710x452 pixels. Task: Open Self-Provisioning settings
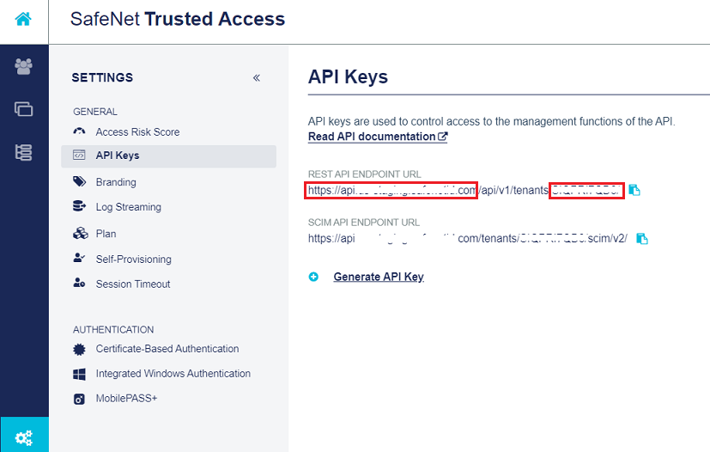tap(133, 260)
